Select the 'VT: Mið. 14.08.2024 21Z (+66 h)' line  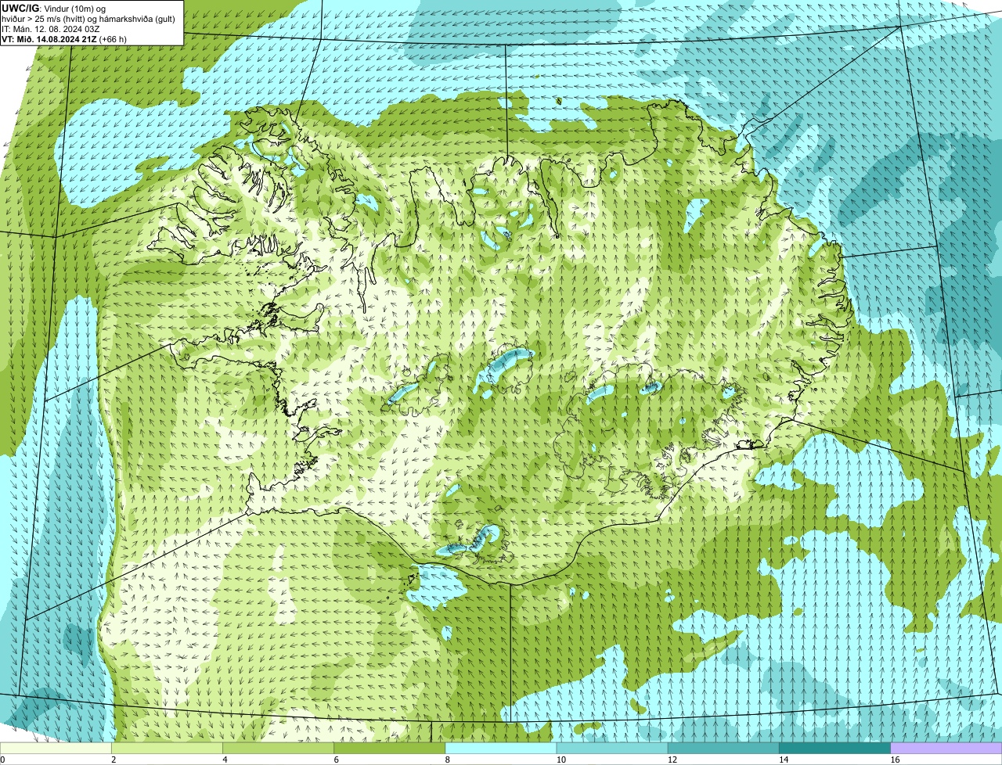pos(64,39)
